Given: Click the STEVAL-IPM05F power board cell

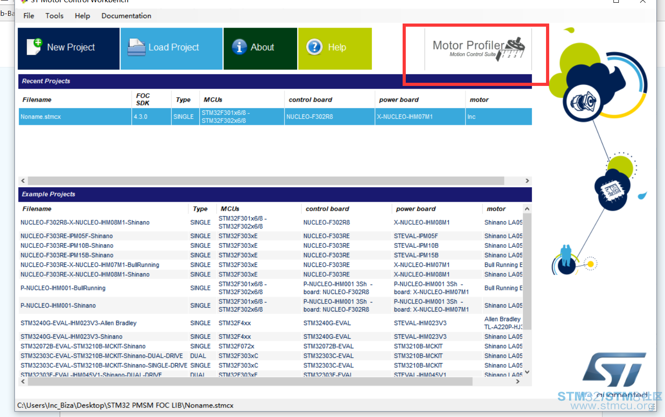Looking at the screenshot, I should coord(416,236).
